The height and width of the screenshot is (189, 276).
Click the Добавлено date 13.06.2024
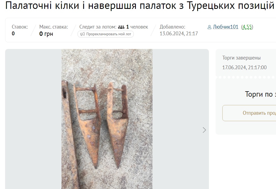click(179, 34)
